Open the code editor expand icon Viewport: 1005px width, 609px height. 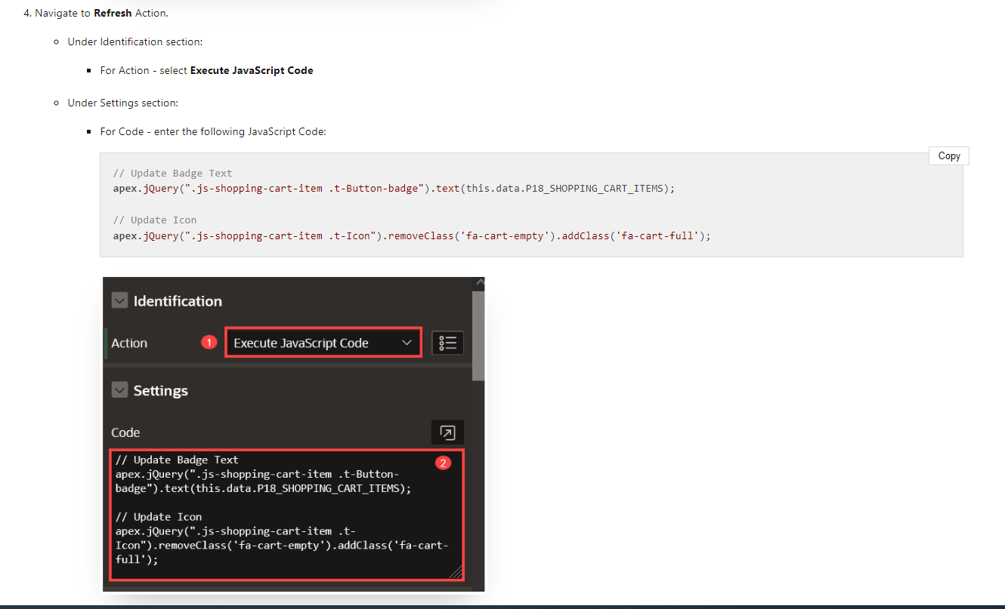pyautogui.click(x=447, y=432)
